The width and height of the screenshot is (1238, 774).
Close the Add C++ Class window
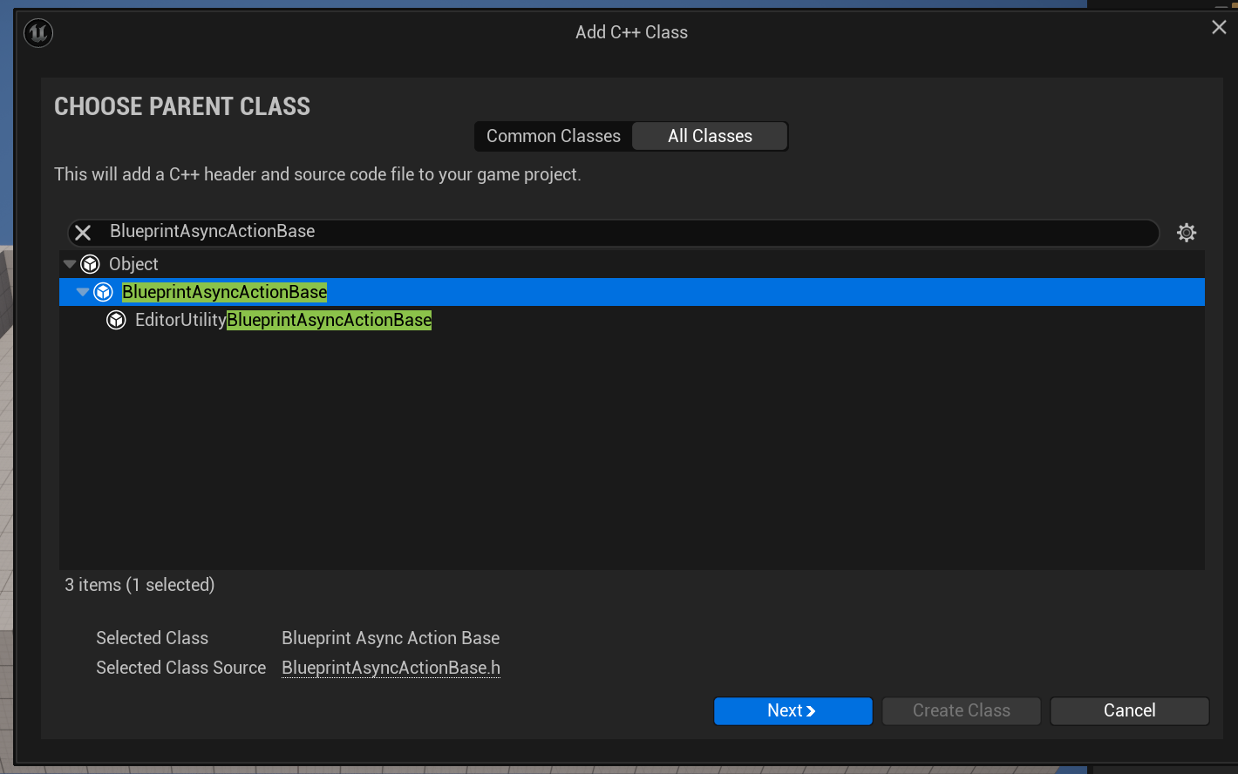[x=1219, y=28]
